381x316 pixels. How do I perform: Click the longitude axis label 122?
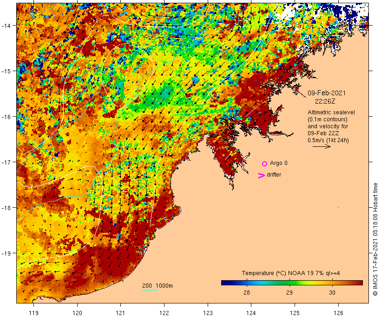(164, 313)
